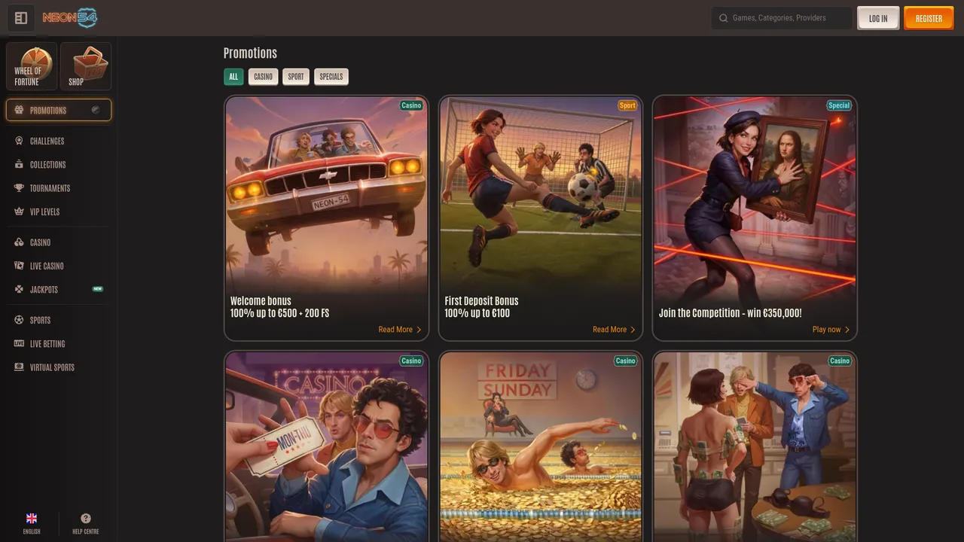
Task: Focus the Games, Categories, Providers search field
Action: click(x=782, y=18)
